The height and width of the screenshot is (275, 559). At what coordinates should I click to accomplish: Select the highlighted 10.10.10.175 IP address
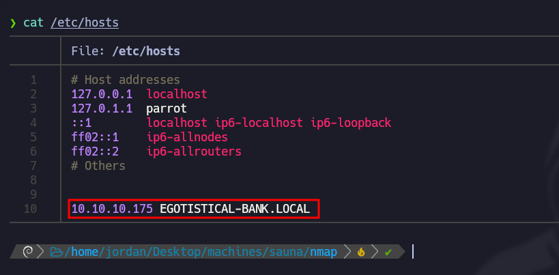click(112, 209)
